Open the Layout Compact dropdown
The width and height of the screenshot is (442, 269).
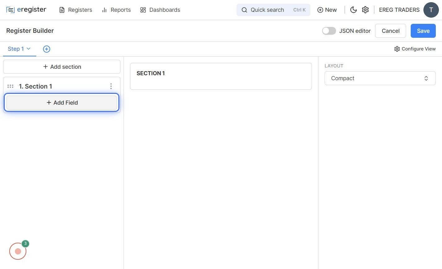point(380,78)
